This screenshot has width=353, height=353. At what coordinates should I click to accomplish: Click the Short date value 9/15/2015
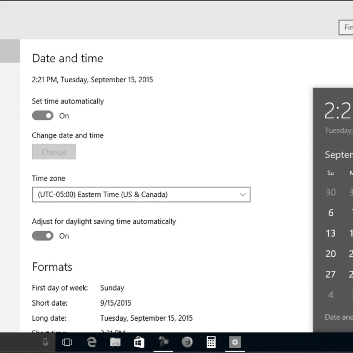pyautogui.click(x=116, y=303)
